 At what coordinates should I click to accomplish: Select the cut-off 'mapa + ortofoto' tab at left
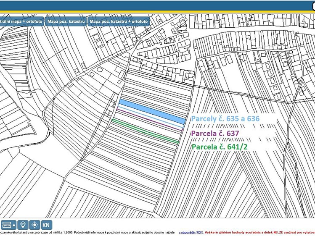21,21
